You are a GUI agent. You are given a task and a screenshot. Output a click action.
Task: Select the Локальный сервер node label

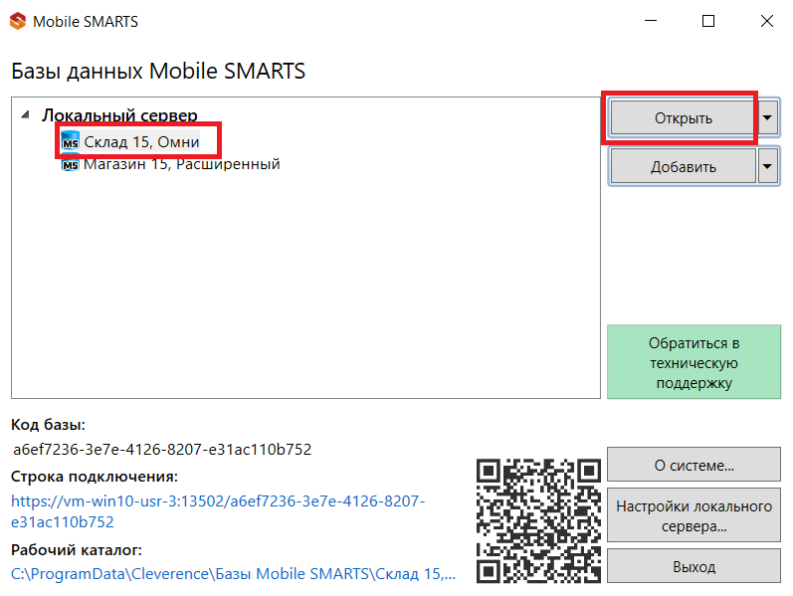(x=119, y=114)
